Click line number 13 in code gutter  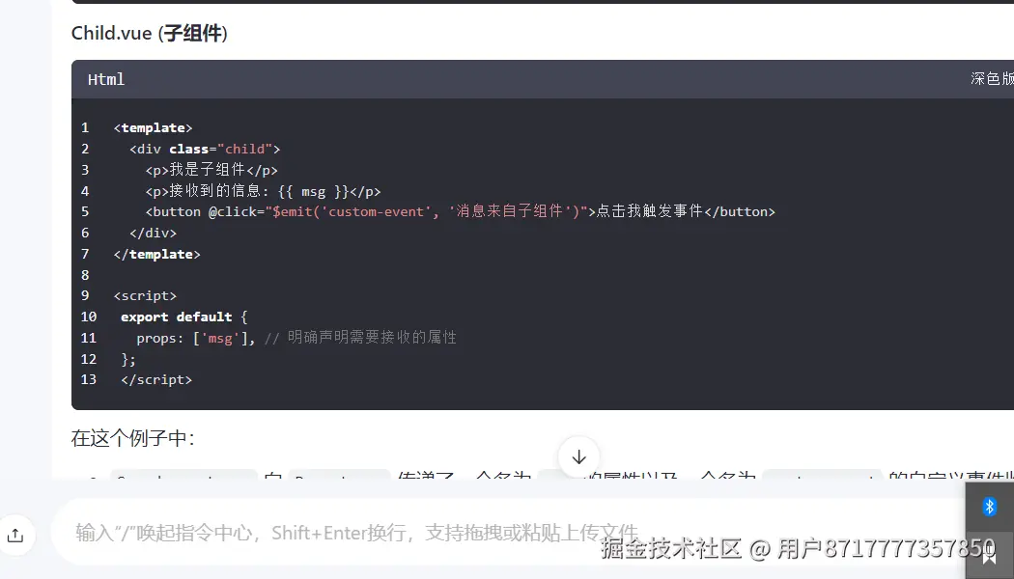89,379
